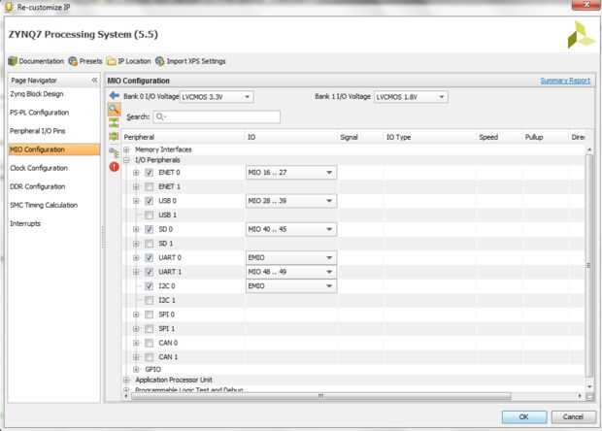Collapse the I/O Peripherals tree node

pos(126,160)
